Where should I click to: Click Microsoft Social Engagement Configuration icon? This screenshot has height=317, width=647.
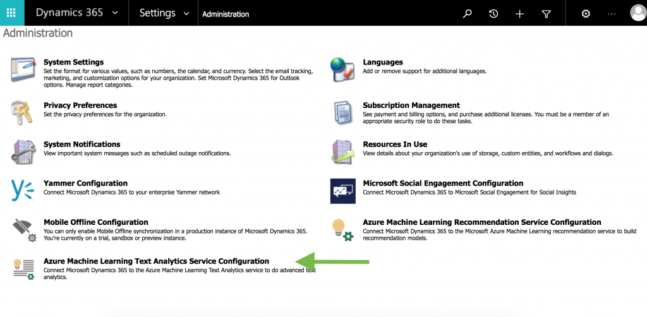[343, 190]
